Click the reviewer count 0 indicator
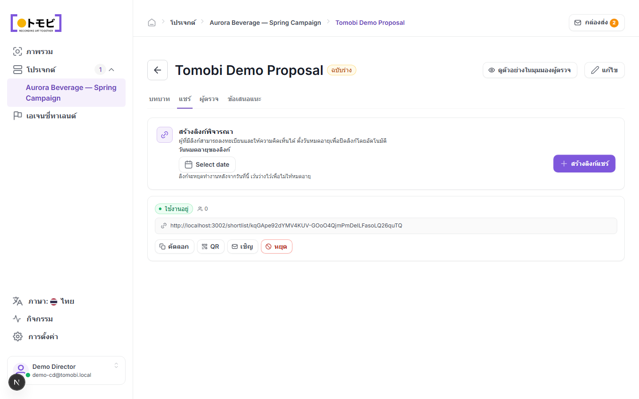 [x=203, y=209]
